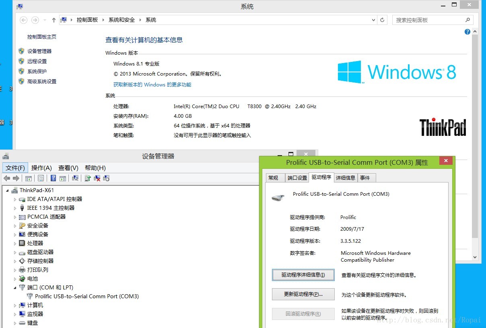This screenshot has height=328, width=486.
Task: Switch to 详细信息 tab
Action: (x=346, y=178)
